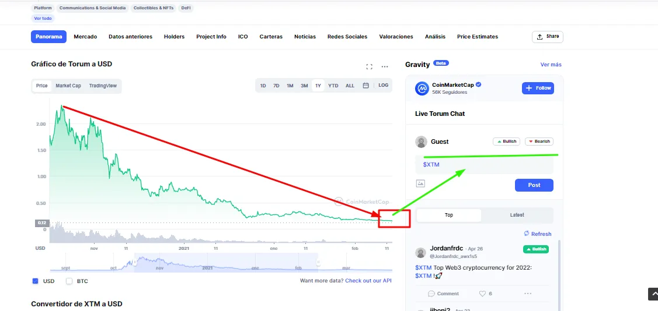The width and height of the screenshot is (658, 311).
Task: Enable BTC checkbox on chart
Action: (x=69, y=281)
